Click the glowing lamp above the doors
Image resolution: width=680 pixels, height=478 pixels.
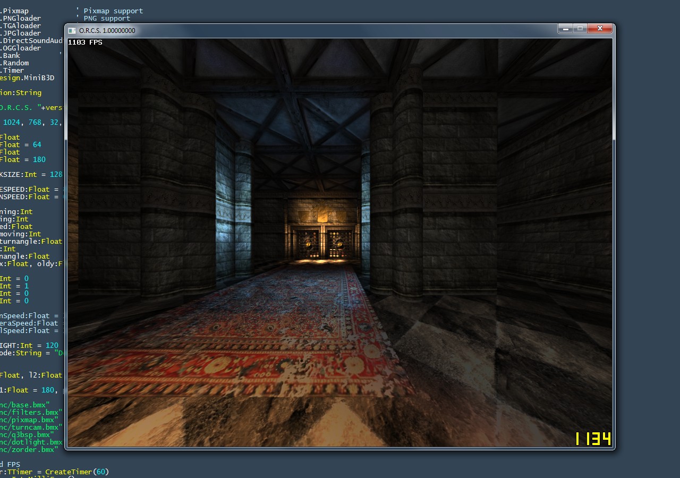(x=324, y=217)
